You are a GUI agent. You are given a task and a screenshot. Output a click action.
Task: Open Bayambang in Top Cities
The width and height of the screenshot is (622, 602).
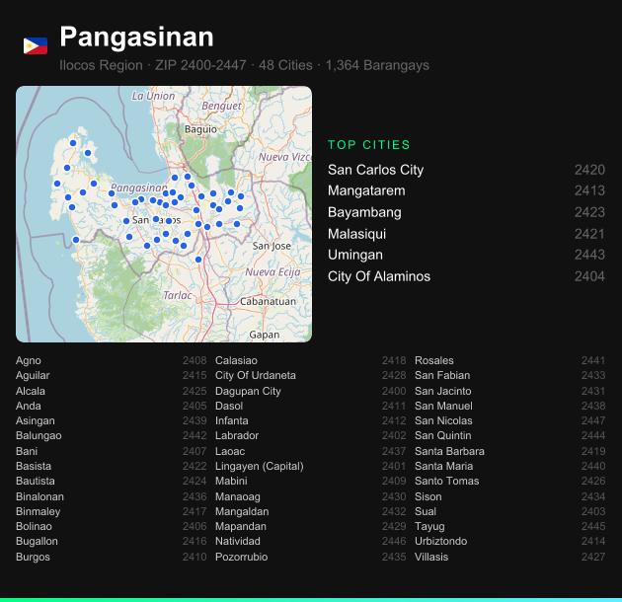[x=466, y=212]
